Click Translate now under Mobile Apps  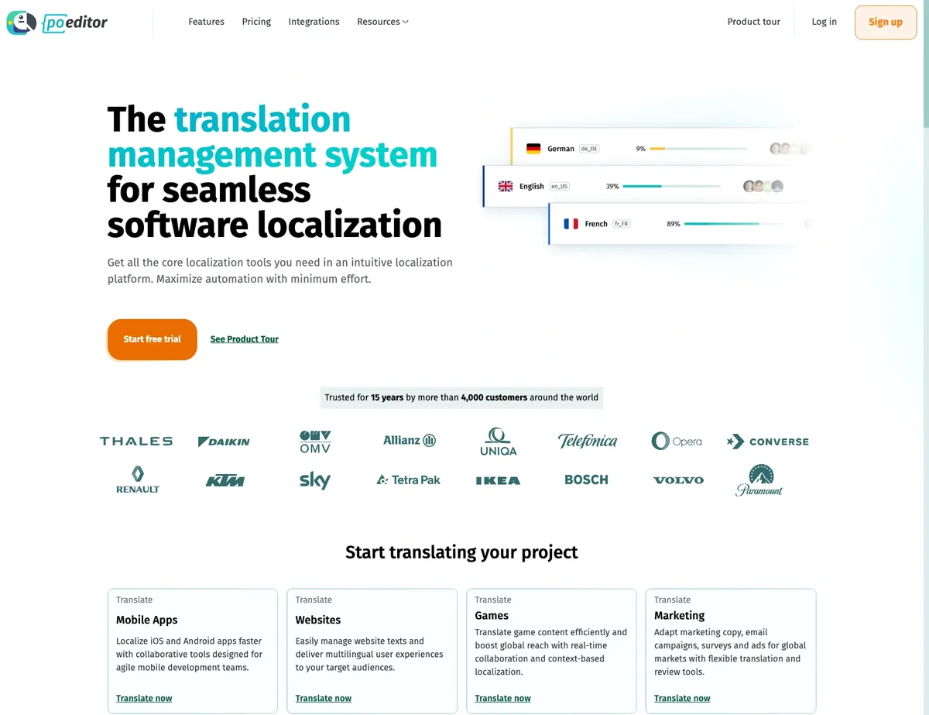click(144, 698)
